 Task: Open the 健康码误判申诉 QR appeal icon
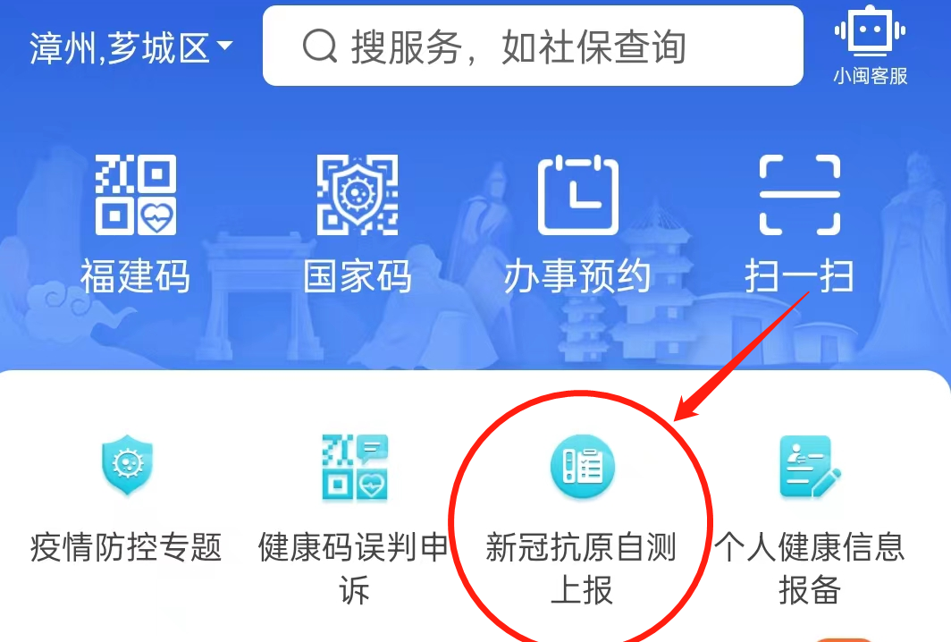point(355,467)
